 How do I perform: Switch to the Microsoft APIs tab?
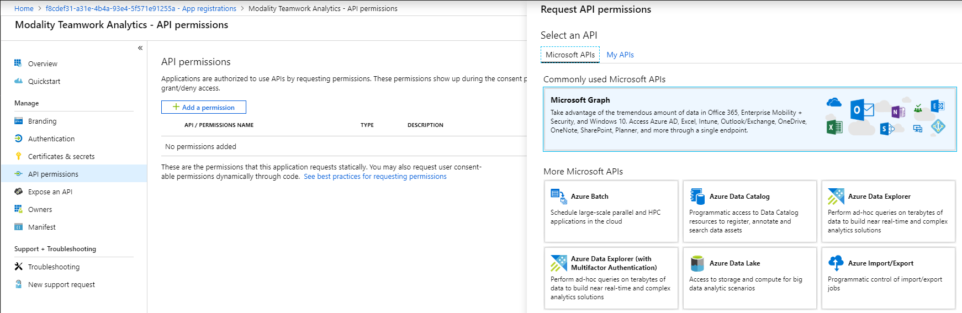[570, 55]
